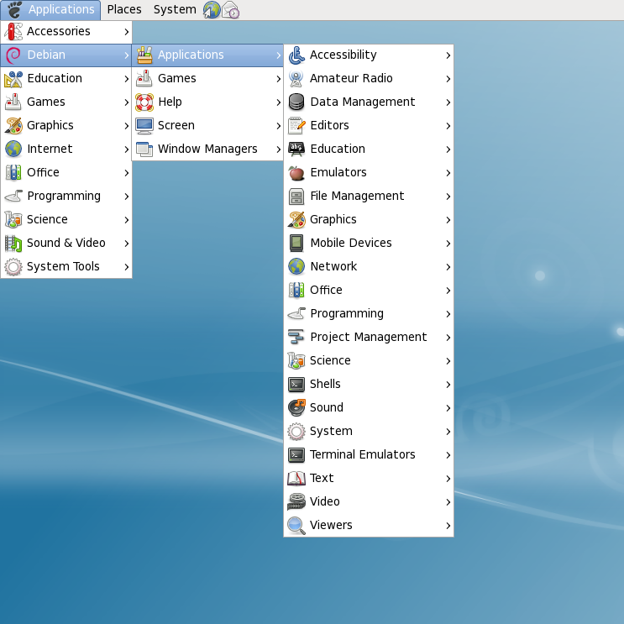Expand the arrow next to Graphics in first menu
The width and height of the screenshot is (624, 624).
click(x=126, y=126)
